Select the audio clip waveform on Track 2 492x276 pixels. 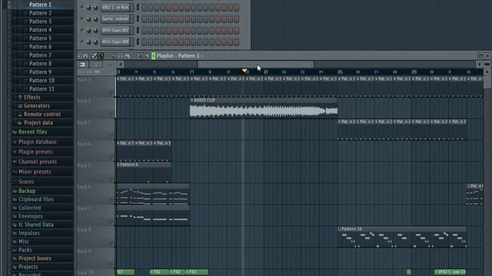click(x=264, y=111)
